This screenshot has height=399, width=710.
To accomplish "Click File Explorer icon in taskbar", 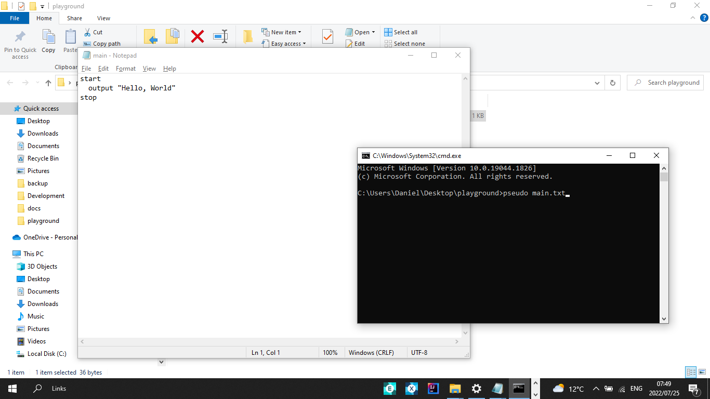I will (x=455, y=388).
